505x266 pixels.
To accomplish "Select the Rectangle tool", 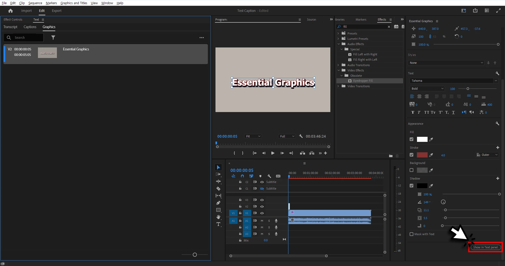I will click(218, 210).
